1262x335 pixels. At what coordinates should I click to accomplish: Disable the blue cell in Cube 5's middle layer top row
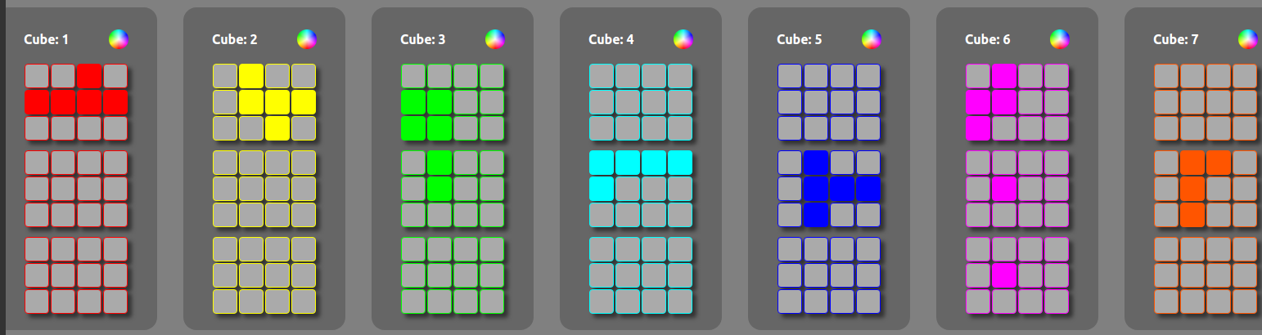(x=816, y=163)
